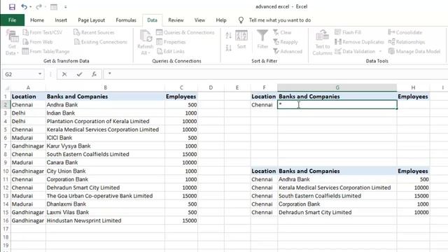Click Flash Fill
This screenshot has height=252, width=448.
click(348, 32)
